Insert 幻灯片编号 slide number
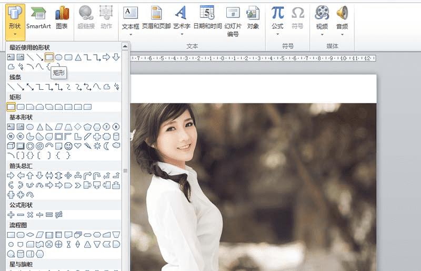 tap(233, 22)
